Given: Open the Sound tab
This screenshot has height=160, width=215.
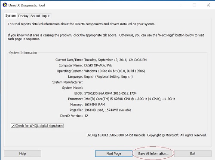Looking at the screenshot, I should click(35, 16).
